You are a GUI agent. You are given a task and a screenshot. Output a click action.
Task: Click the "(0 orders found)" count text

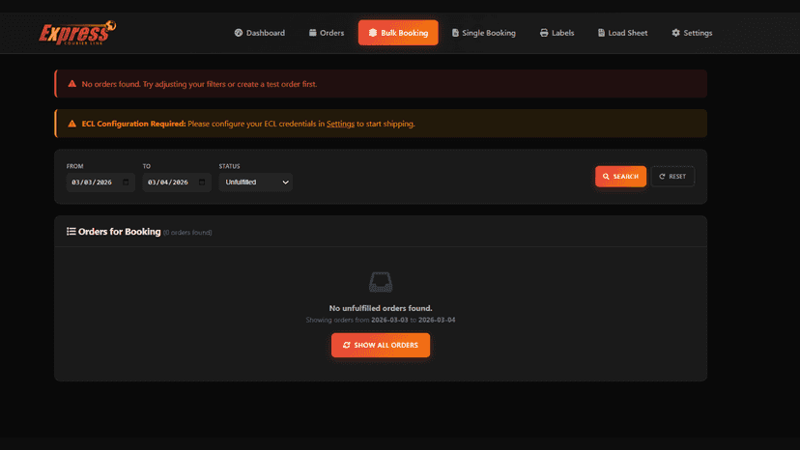pos(187,233)
